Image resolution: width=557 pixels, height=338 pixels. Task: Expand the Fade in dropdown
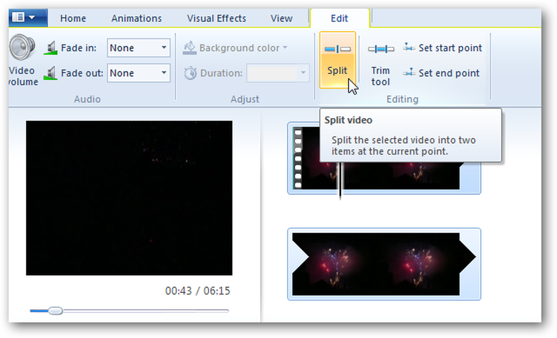[164, 47]
